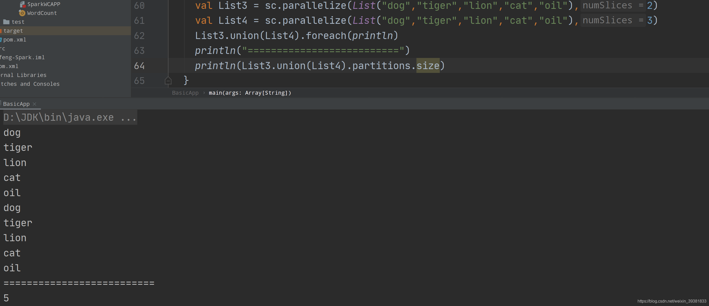Click the output value 5 in console
This screenshot has width=709, height=306.
pyautogui.click(x=6, y=298)
